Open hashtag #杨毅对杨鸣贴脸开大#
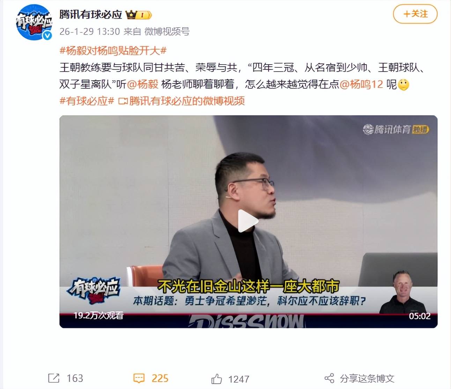 pyautogui.click(x=113, y=51)
